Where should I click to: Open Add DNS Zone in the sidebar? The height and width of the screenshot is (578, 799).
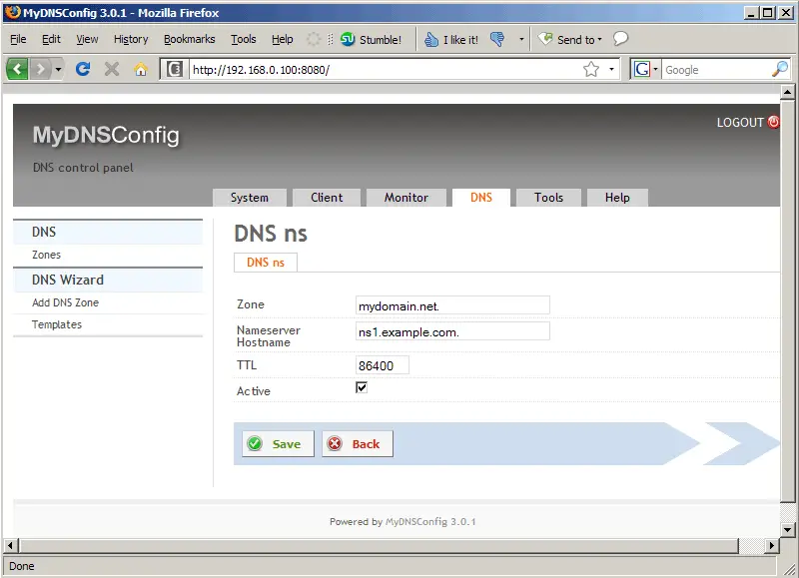tap(65, 302)
